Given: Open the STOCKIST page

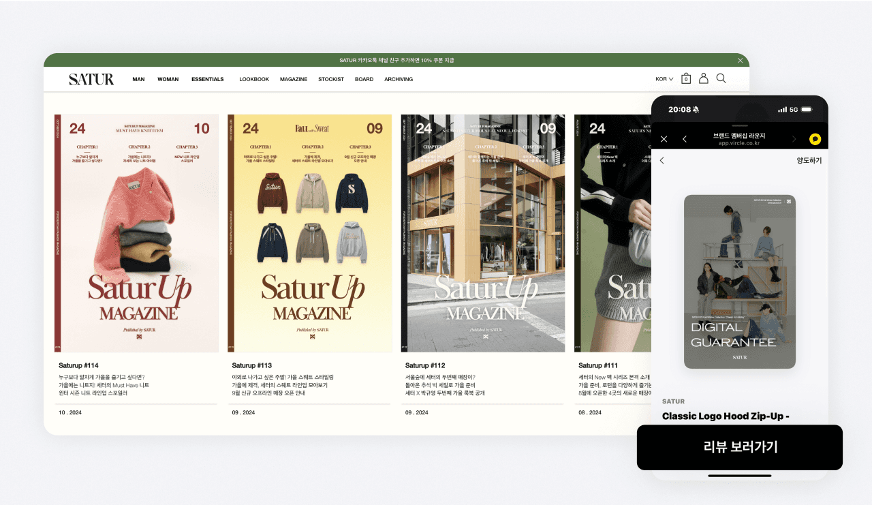Looking at the screenshot, I should (x=331, y=79).
